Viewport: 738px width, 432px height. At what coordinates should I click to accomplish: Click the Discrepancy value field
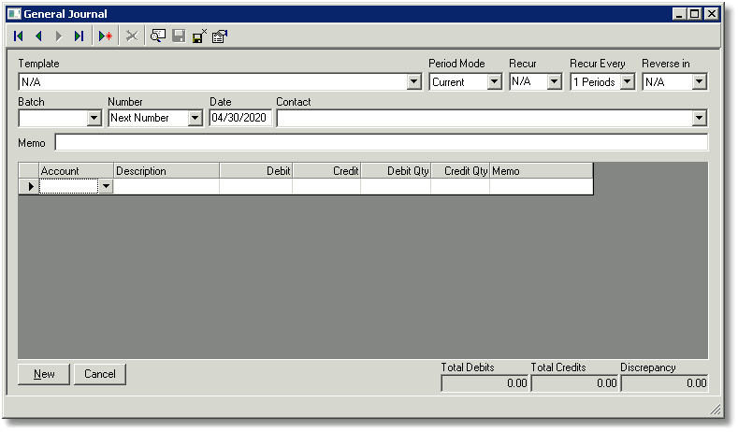665,383
